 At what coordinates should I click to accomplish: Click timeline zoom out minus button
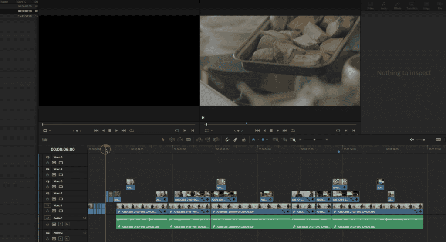pyautogui.click(x=301, y=140)
